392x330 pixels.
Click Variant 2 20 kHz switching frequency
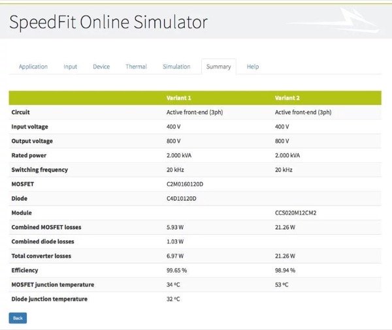click(284, 170)
